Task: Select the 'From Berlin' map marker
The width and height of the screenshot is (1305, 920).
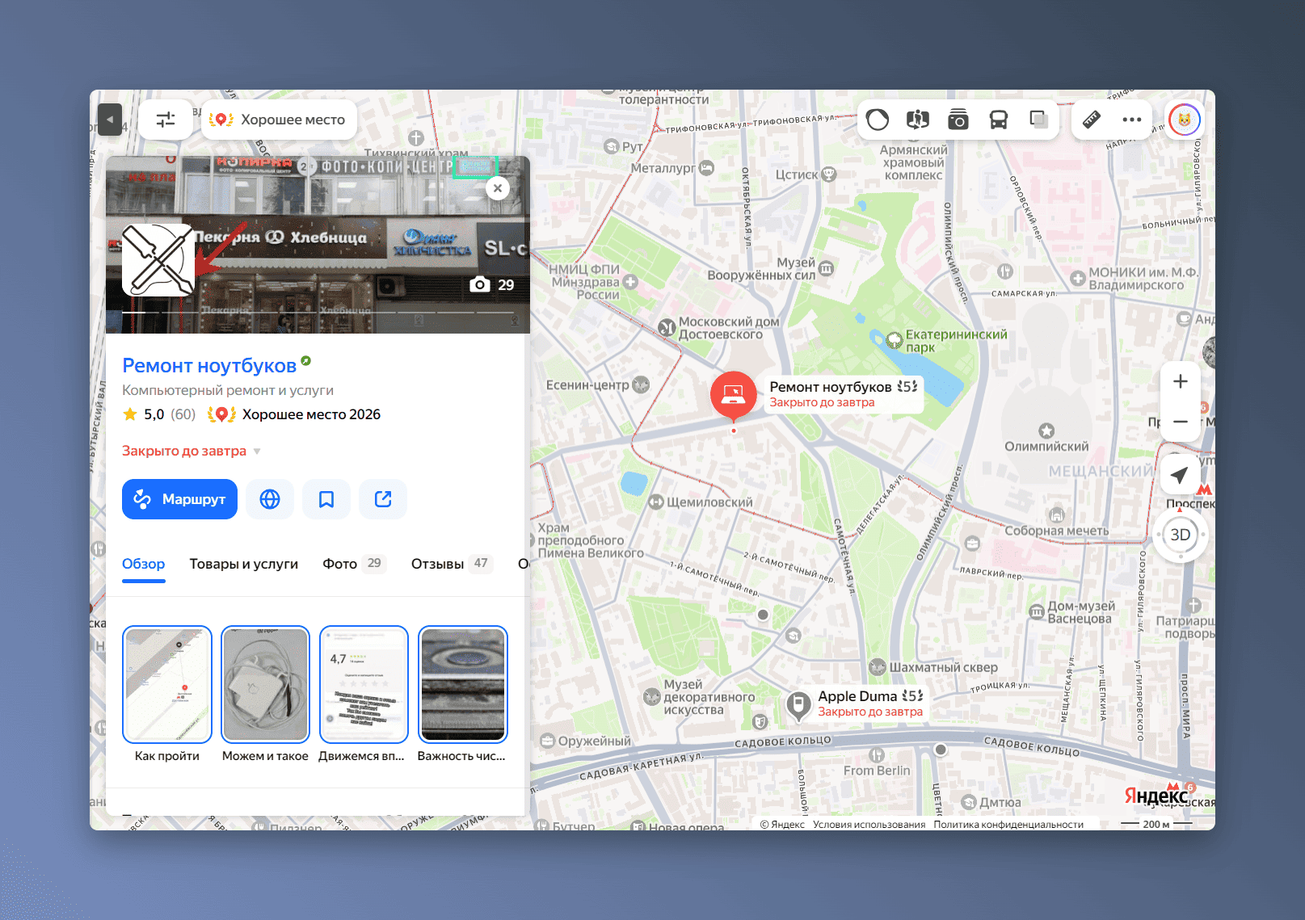Action: pos(877,755)
